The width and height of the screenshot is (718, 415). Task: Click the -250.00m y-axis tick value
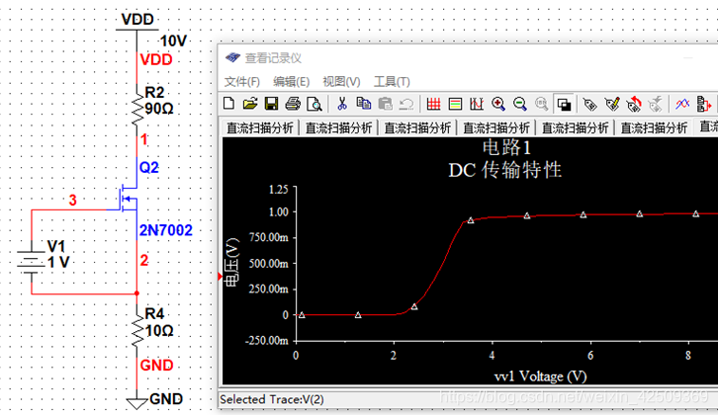(x=267, y=341)
